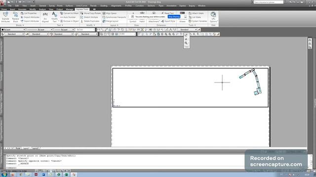Switch to the Output ribbon tab
Image resolution: width=316 pixels, height=177 pixels.
(x=59, y=9)
